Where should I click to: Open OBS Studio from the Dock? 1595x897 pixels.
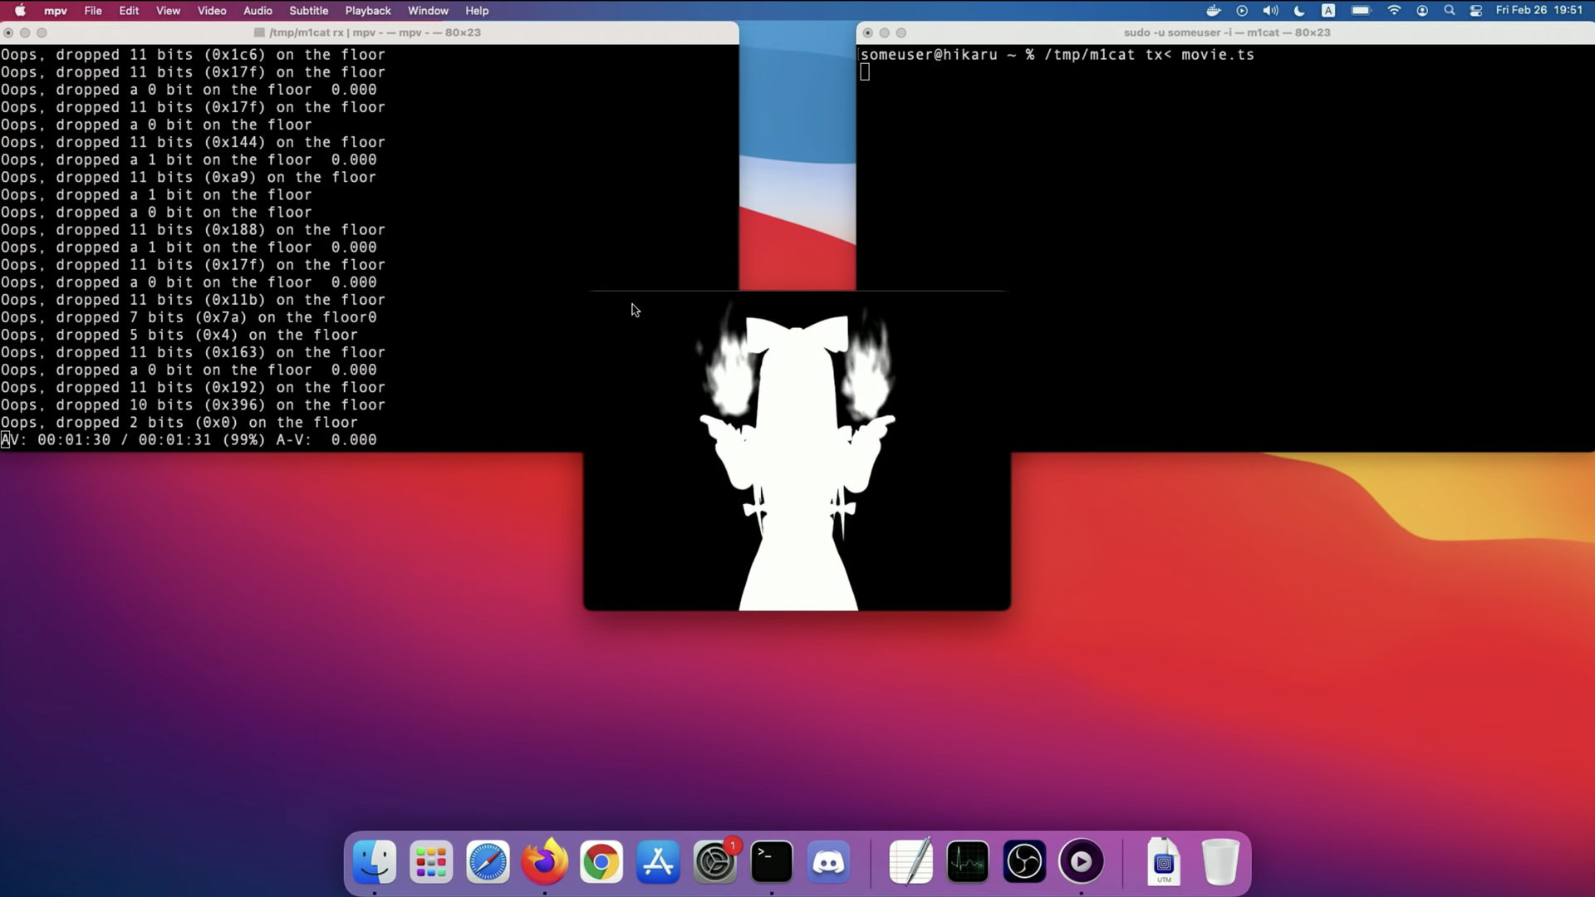(x=1024, y=862)
